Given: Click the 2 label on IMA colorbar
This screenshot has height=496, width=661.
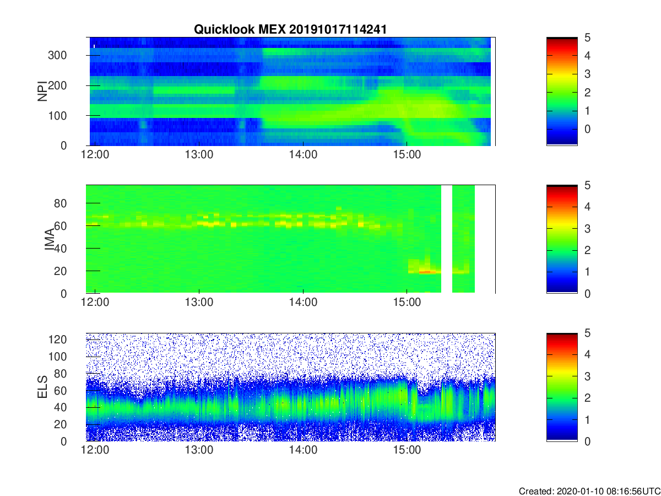Looking at the screenshot, I should coord(587,250).
